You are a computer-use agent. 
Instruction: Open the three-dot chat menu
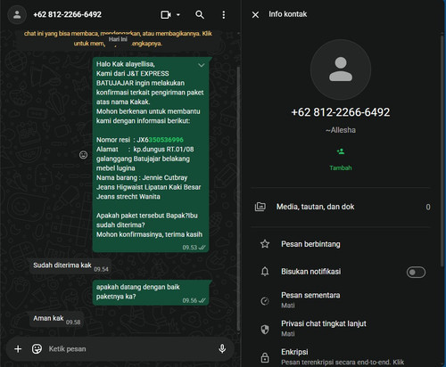click(224, 15)
